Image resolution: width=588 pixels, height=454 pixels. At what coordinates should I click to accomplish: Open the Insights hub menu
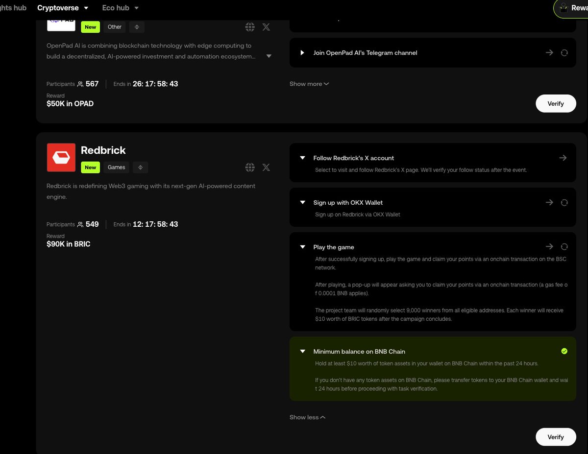(x=13, y=8)
